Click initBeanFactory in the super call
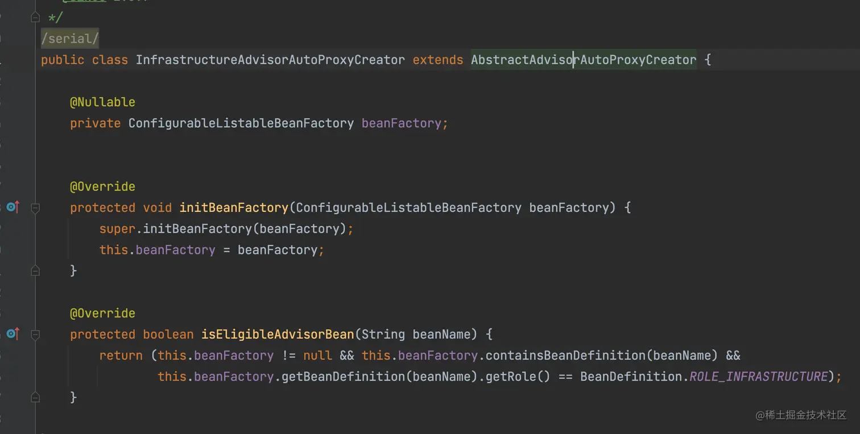The width and height of the screenshot is (860, 434). 197,228
